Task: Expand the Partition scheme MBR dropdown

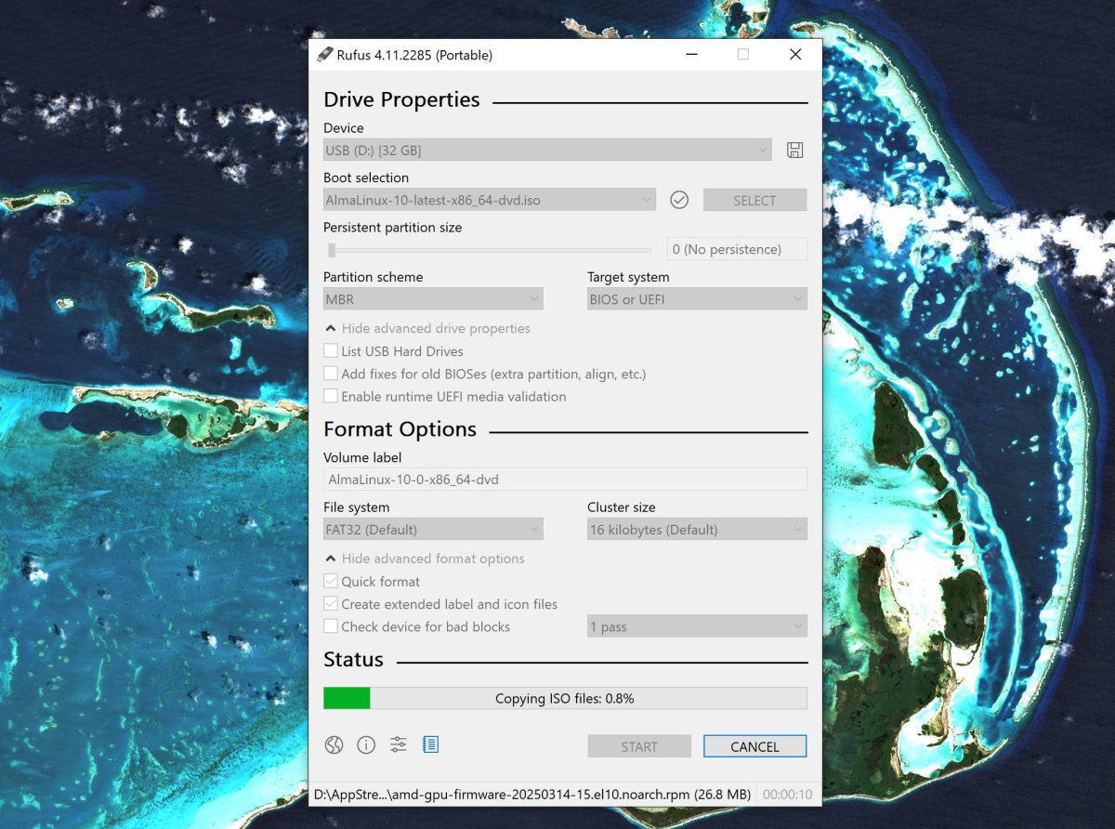Action: [433, 299]
